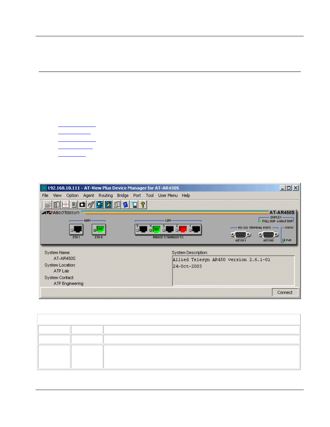Image resolution: width=330 pixels, height=427 pixels.
Task: Click the camera snapshot toolbar icon
Action: click(x=82, y=205)
